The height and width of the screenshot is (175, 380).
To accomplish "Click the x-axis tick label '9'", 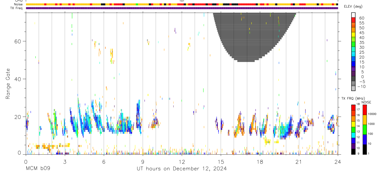I will pyautogui.click(x=143, y=161).
